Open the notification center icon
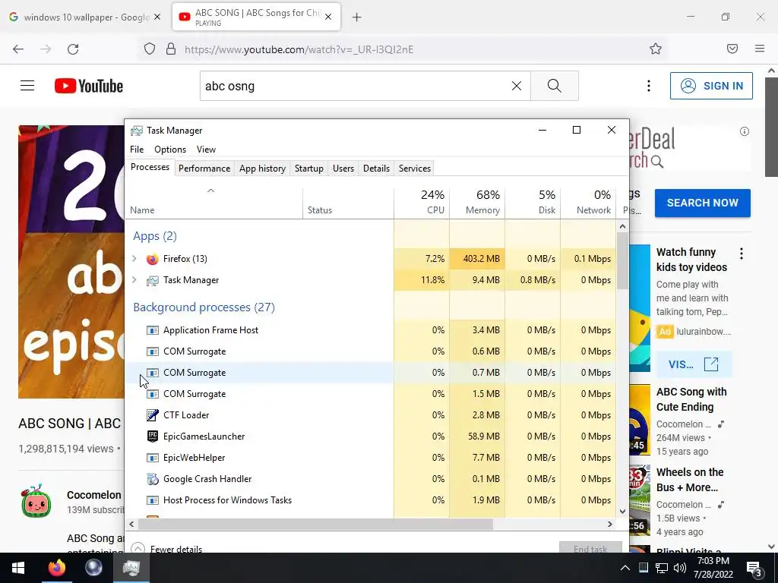The image size is (778, 583). coord(754,569)
